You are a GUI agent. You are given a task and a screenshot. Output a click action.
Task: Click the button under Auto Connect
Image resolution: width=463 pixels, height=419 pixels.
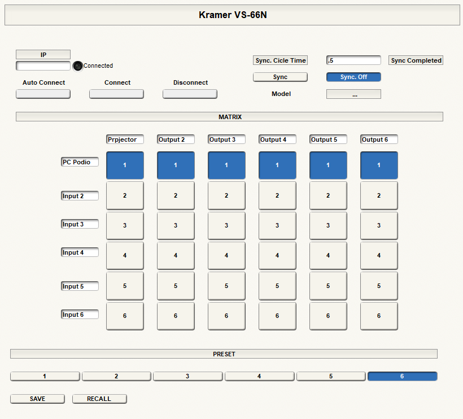point(43,94)
